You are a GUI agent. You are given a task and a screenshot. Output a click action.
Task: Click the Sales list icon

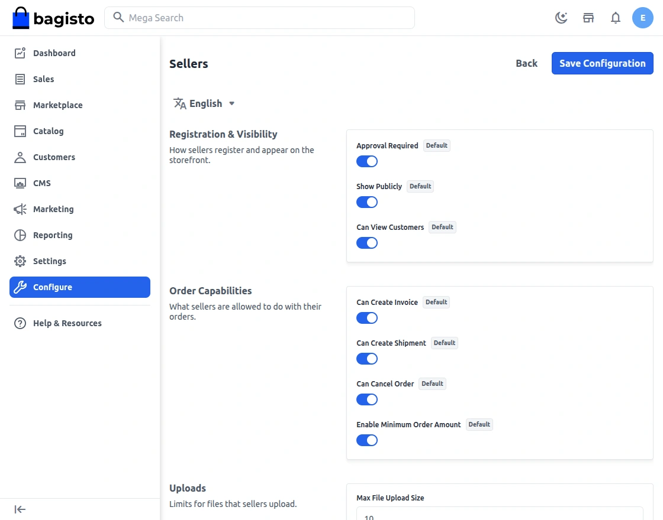click(20, 79)
